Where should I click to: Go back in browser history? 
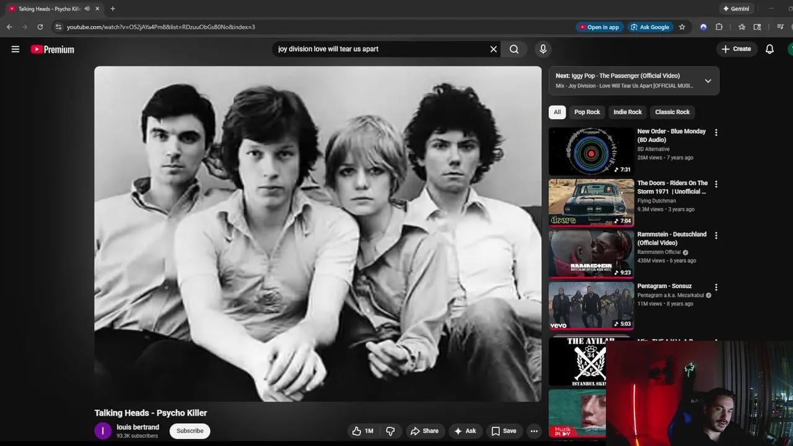(x=9, y=27)
